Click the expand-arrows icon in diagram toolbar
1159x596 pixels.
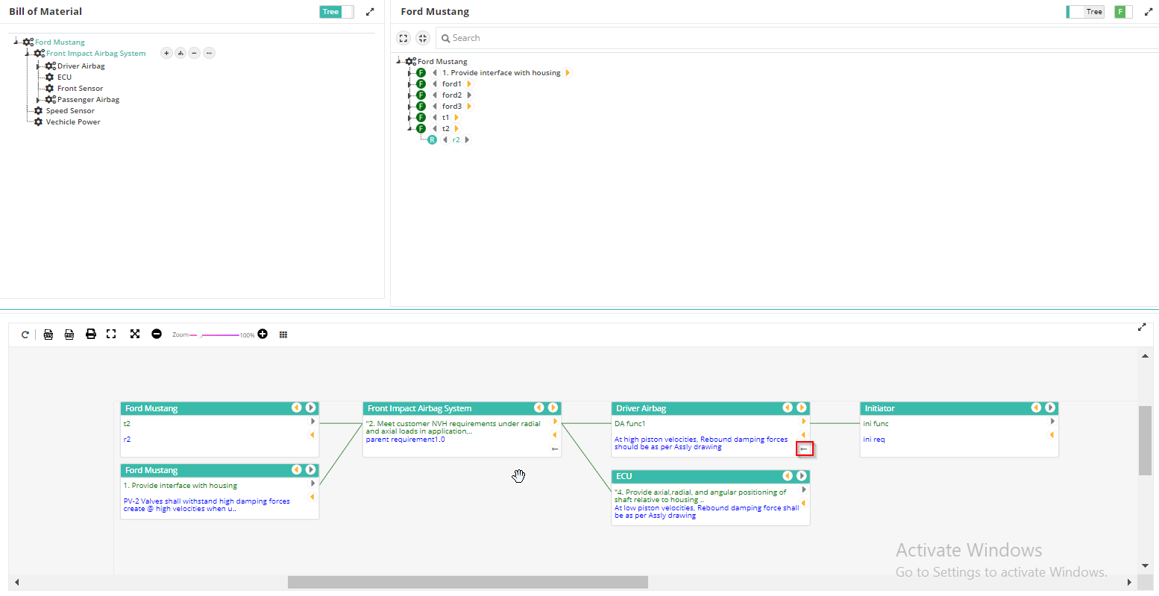pyautogui.click(x=135, y=335)
